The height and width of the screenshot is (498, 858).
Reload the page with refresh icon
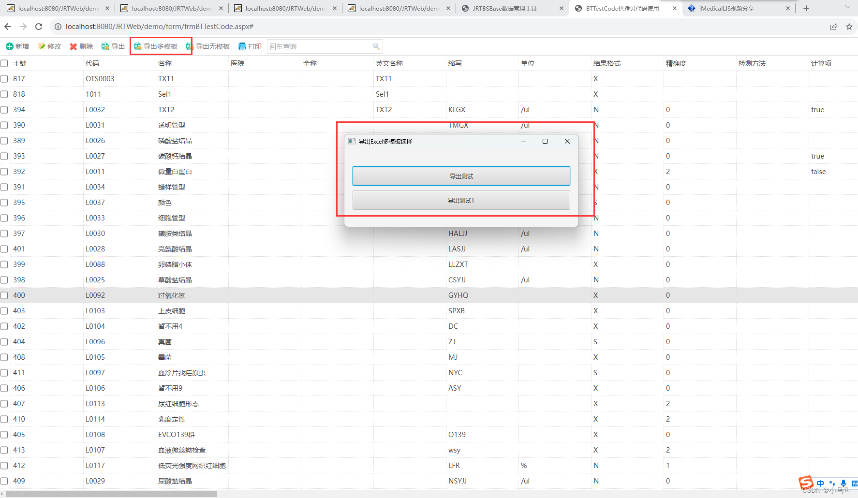[x=39, y=27]
